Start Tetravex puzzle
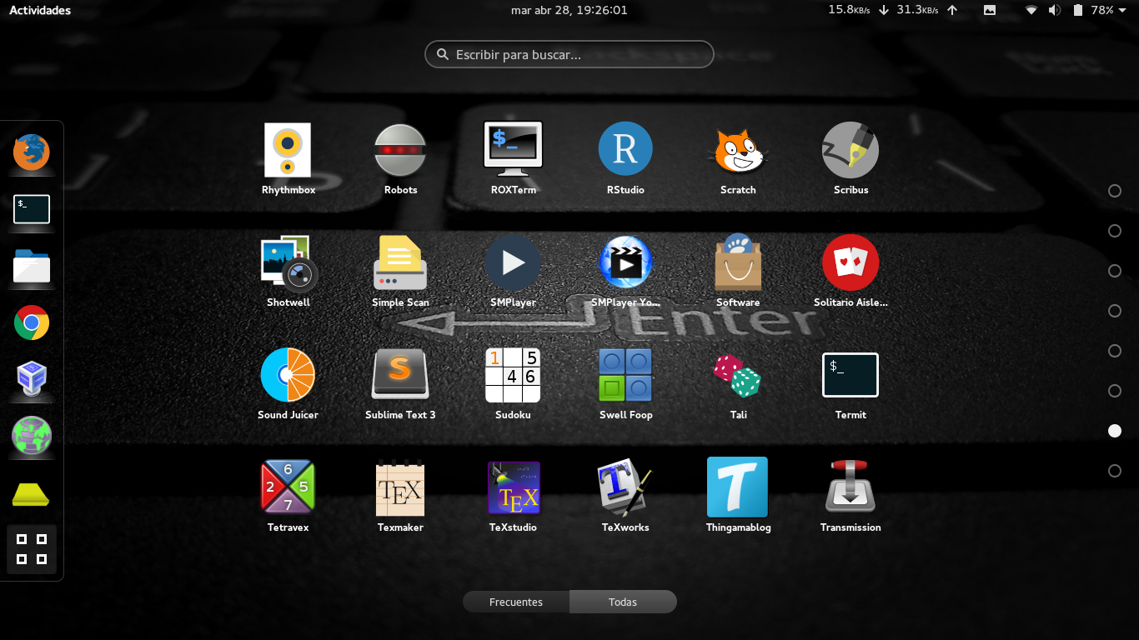 pyautogui.click(x=288, y=487)
